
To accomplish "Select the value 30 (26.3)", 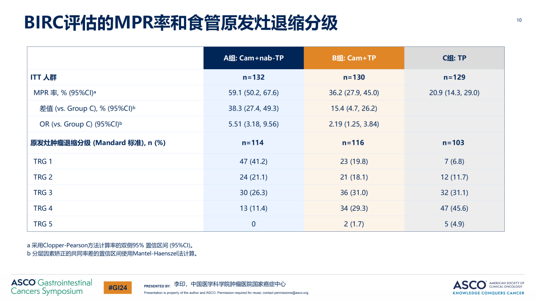I will [x=253, y=193].
